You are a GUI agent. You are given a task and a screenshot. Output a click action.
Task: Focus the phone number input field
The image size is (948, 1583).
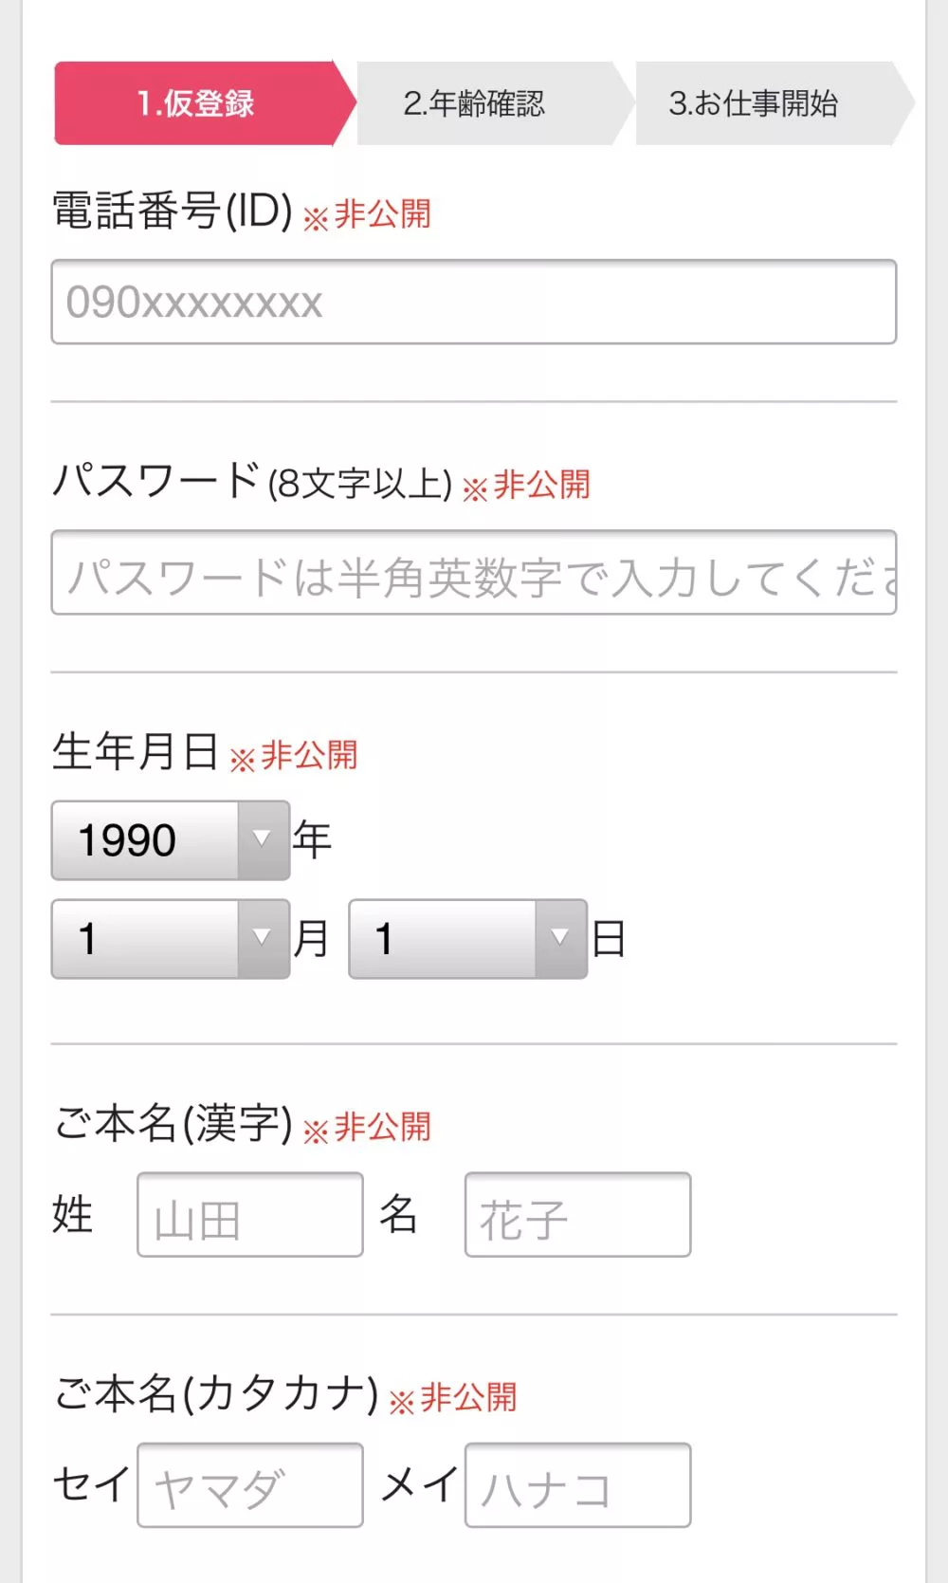click(473, 302)
